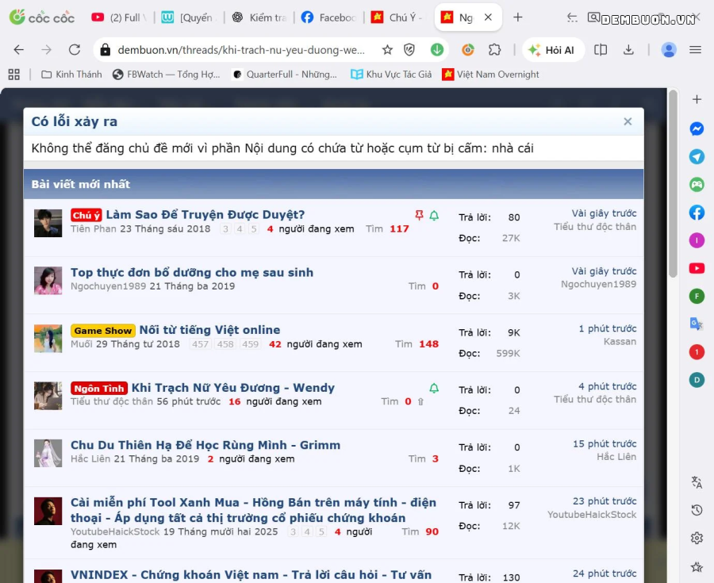Open the apps grid icon in bookmarks bar
Image resolution: width=714 pixels, height=583 pixels.
coord(14,75)
